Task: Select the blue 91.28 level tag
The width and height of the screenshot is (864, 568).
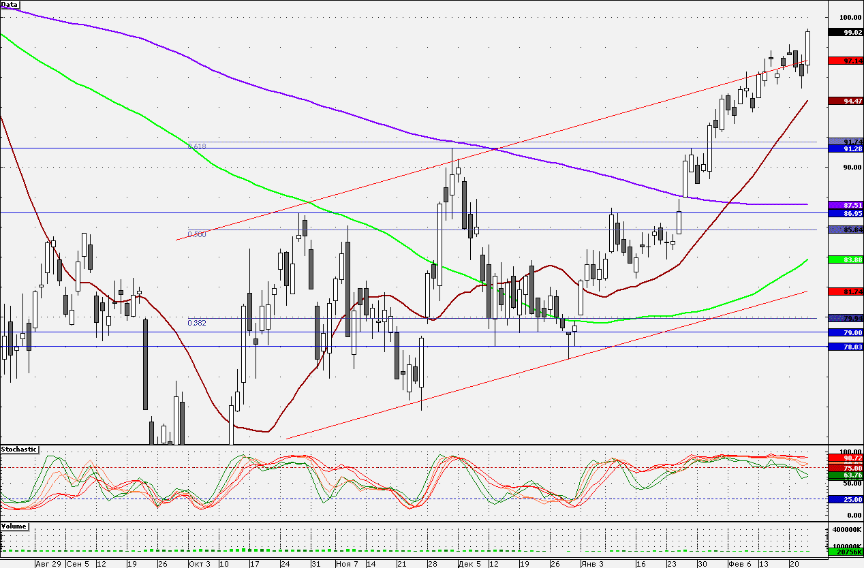Action: 844,148
